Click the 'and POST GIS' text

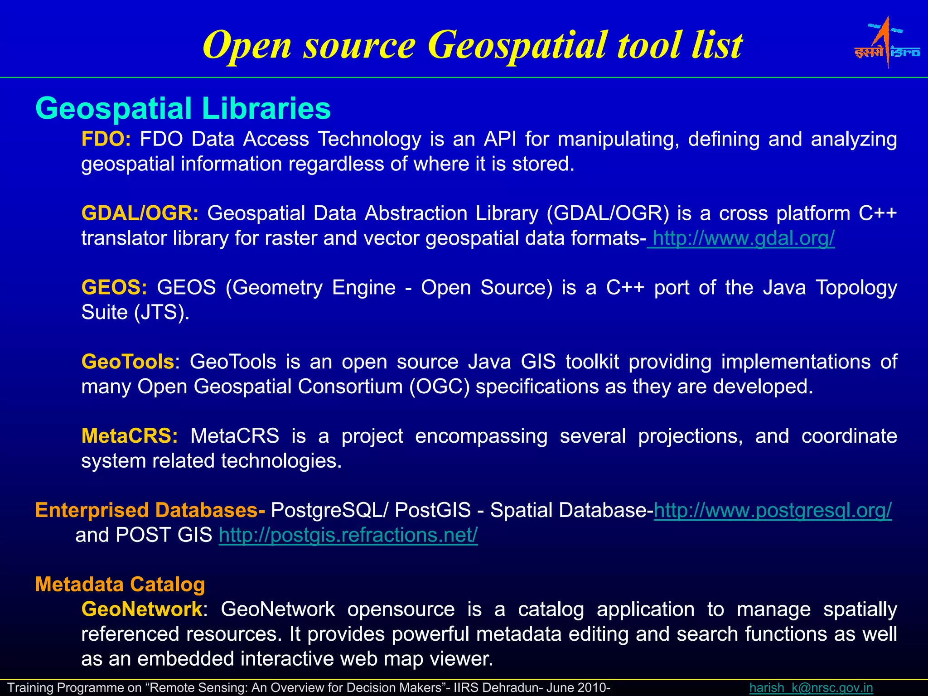tap(144, 535)
